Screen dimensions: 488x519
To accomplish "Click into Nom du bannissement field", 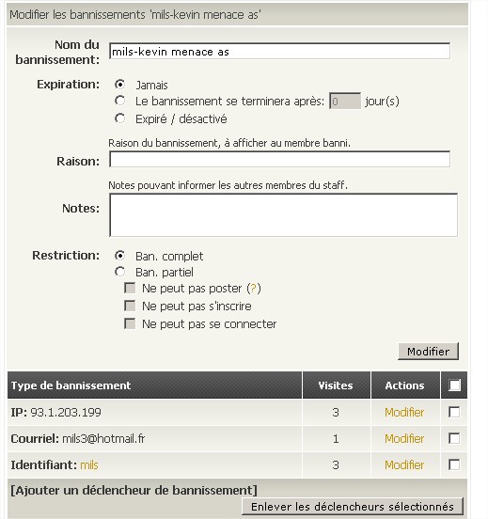I will pyautogui.click(x=279, y=52).
